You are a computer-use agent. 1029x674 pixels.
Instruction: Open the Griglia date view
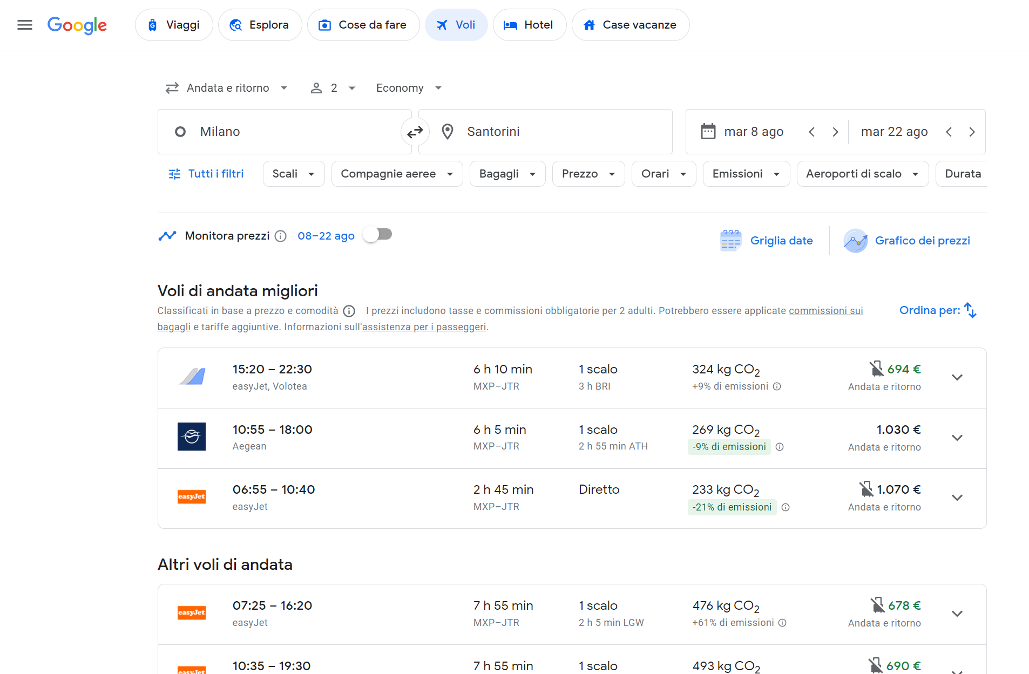[x=767, y=241]
